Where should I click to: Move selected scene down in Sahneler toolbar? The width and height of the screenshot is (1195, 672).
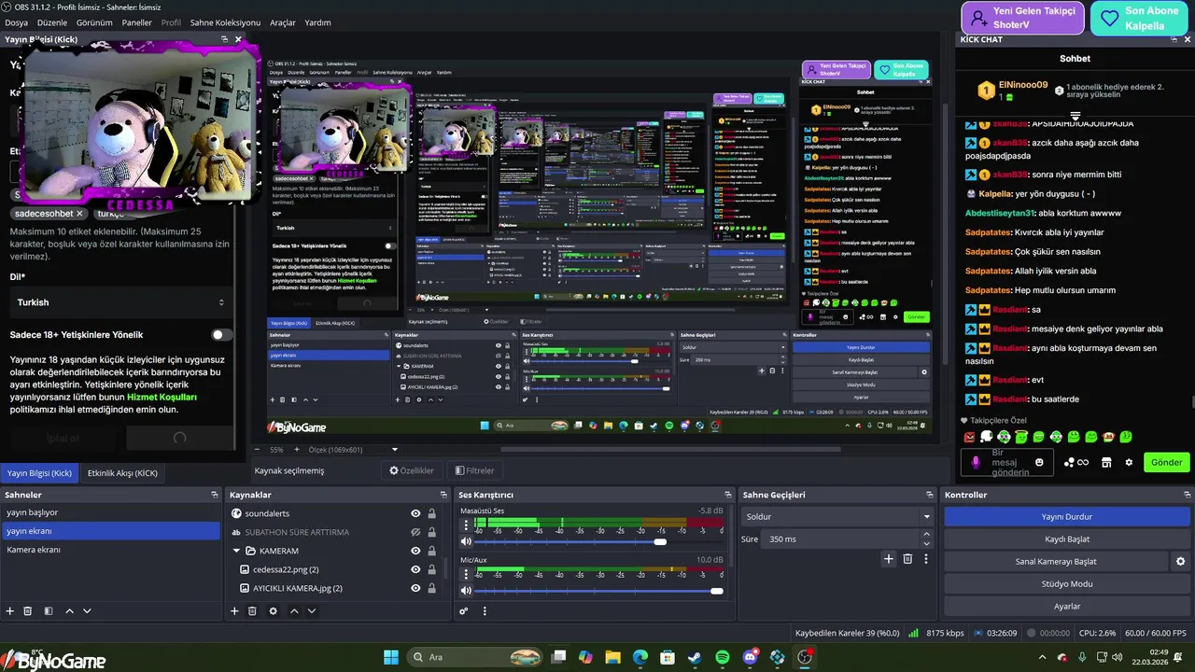point(87,610)
